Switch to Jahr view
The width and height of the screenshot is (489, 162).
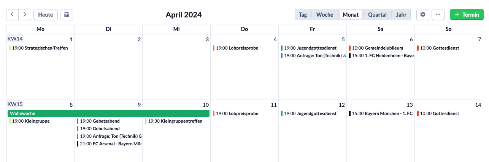click(x=401, y=15)
